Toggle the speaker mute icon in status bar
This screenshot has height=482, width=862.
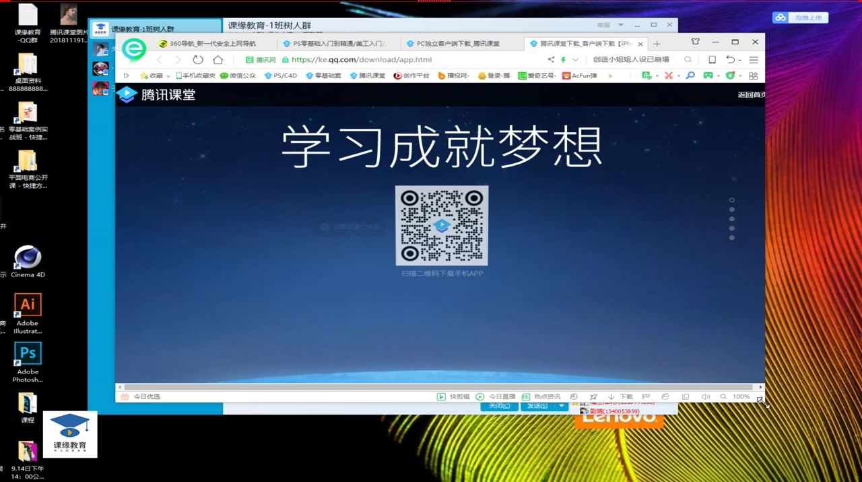tap(705, 397)
